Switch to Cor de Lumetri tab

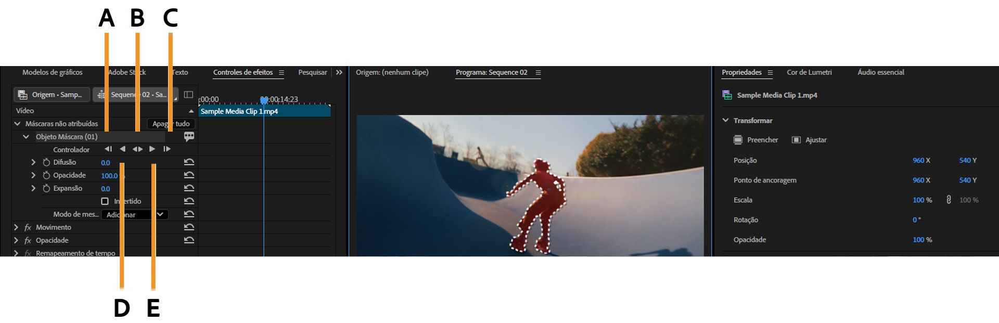point(809,72)
